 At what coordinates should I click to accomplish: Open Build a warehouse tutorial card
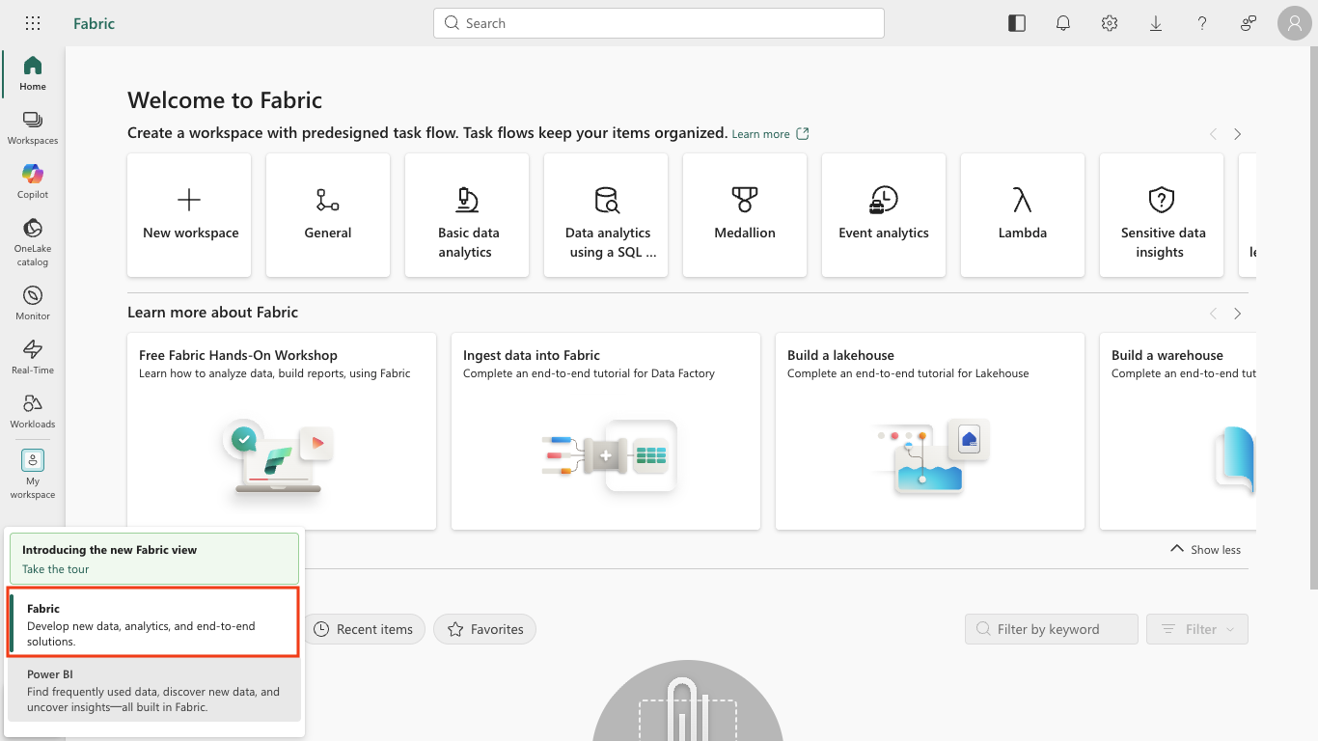click(1178, 431)
